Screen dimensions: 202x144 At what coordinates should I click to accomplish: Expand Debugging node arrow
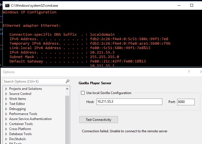tap(6, 109)
